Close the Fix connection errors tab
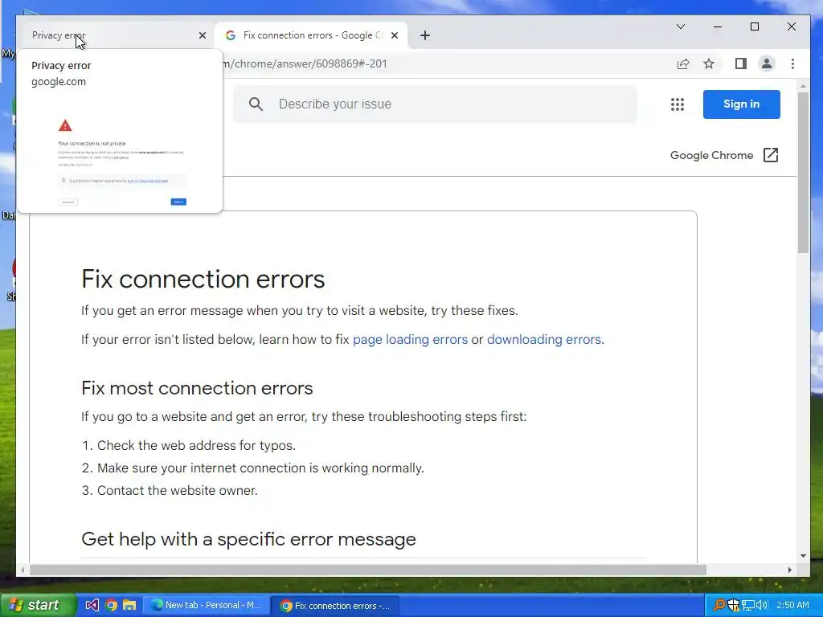Screen dimensions: 823x617 click(x=395, y=35)
